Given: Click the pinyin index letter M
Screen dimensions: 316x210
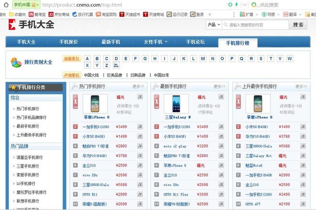Looking at the screenshot, I should pos(203,58).
